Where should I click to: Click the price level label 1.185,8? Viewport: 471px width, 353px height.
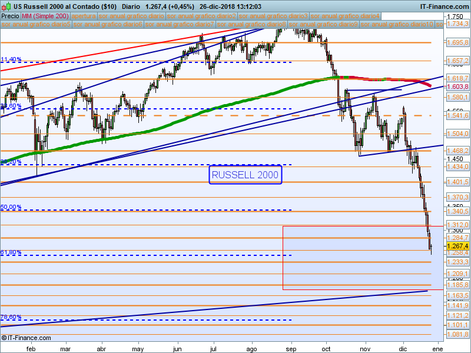point(457,285)
